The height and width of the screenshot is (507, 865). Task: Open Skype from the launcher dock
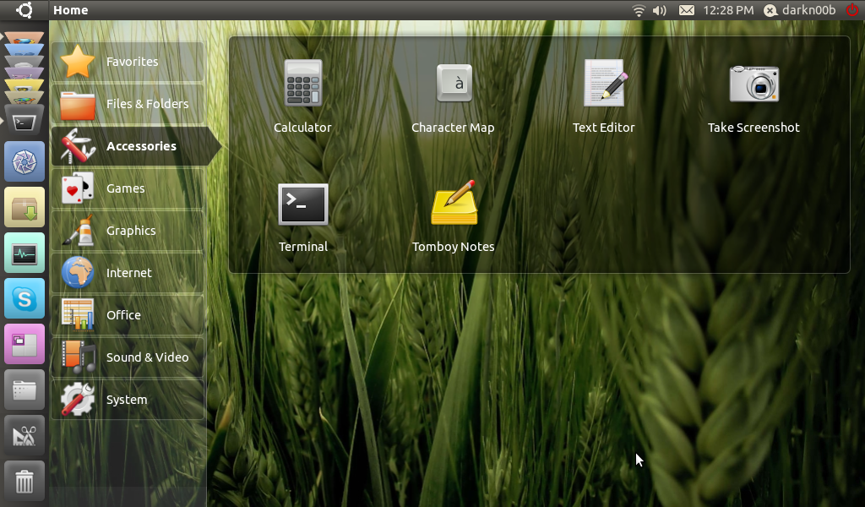coord(24,298)
